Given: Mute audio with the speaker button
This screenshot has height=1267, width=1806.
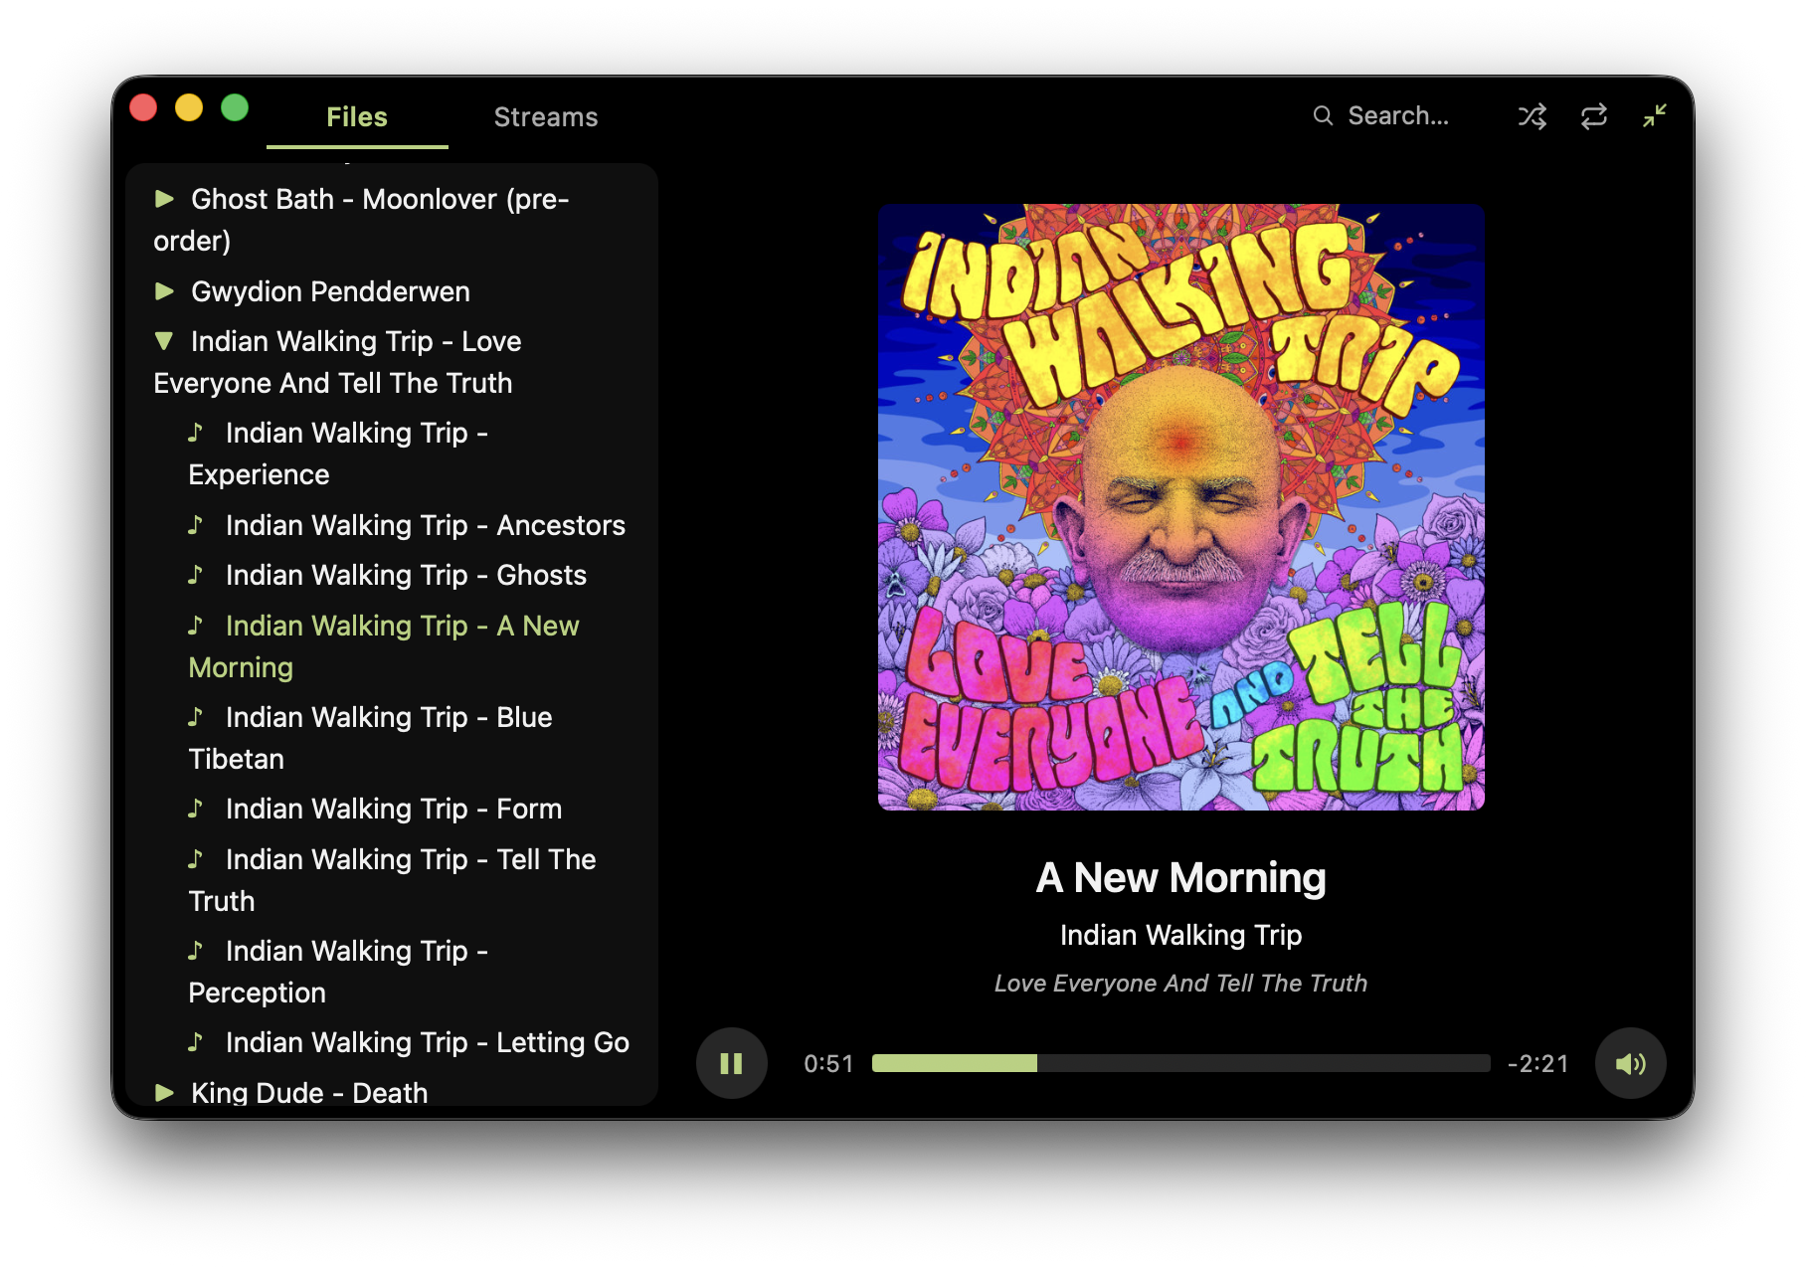Looking at the screenshot, I should click(1631, 1063).
